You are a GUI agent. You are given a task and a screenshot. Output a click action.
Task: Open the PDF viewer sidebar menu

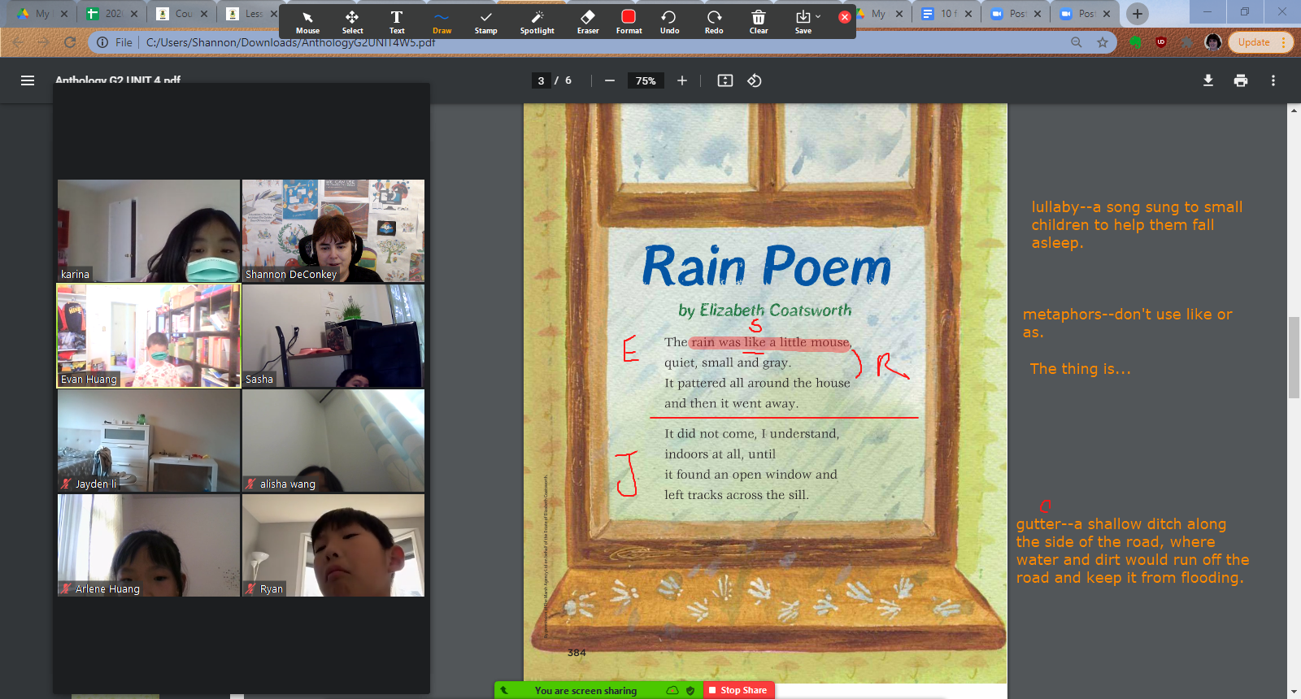28,80
